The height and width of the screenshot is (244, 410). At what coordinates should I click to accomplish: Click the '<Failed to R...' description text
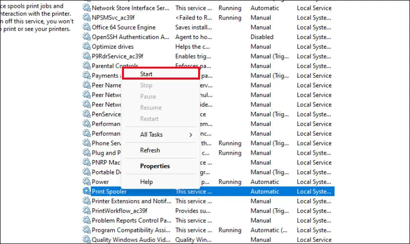point(193,18)
